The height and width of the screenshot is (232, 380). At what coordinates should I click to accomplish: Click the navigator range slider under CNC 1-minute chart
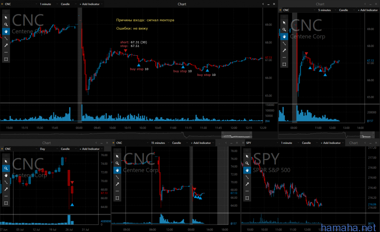coord(237,135)
